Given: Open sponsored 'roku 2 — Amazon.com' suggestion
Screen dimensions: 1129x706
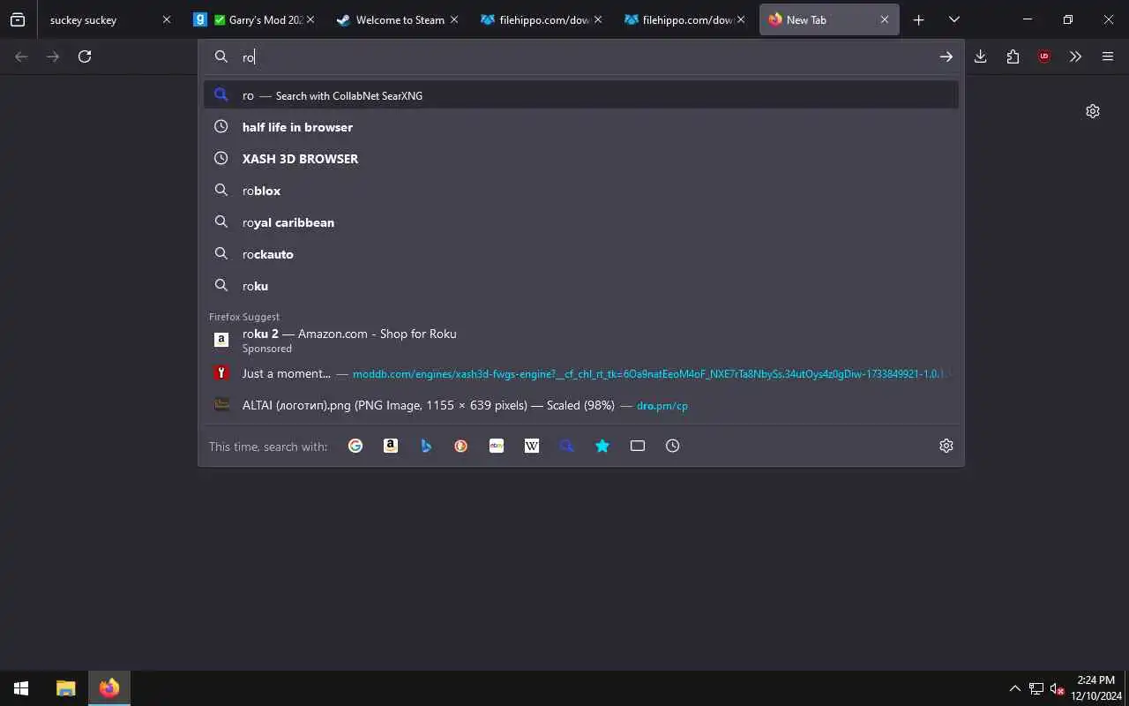Looking at the screenshot, I should point(581,341).
